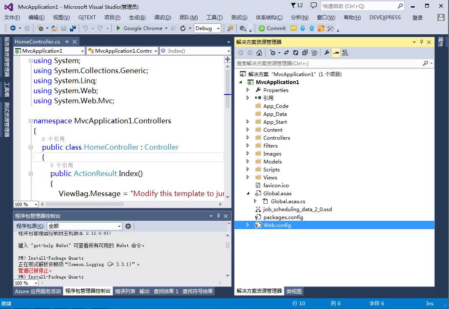Open the notifications flag showing 12
Image resolution: width=449 pixels, height=309 pixels.
(297, 5)
